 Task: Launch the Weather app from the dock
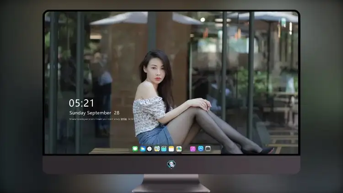pos(142,149)
